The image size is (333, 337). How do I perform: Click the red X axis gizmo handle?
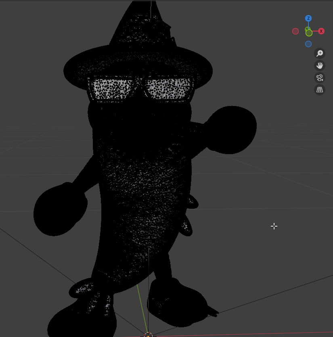tap(321, 31)
